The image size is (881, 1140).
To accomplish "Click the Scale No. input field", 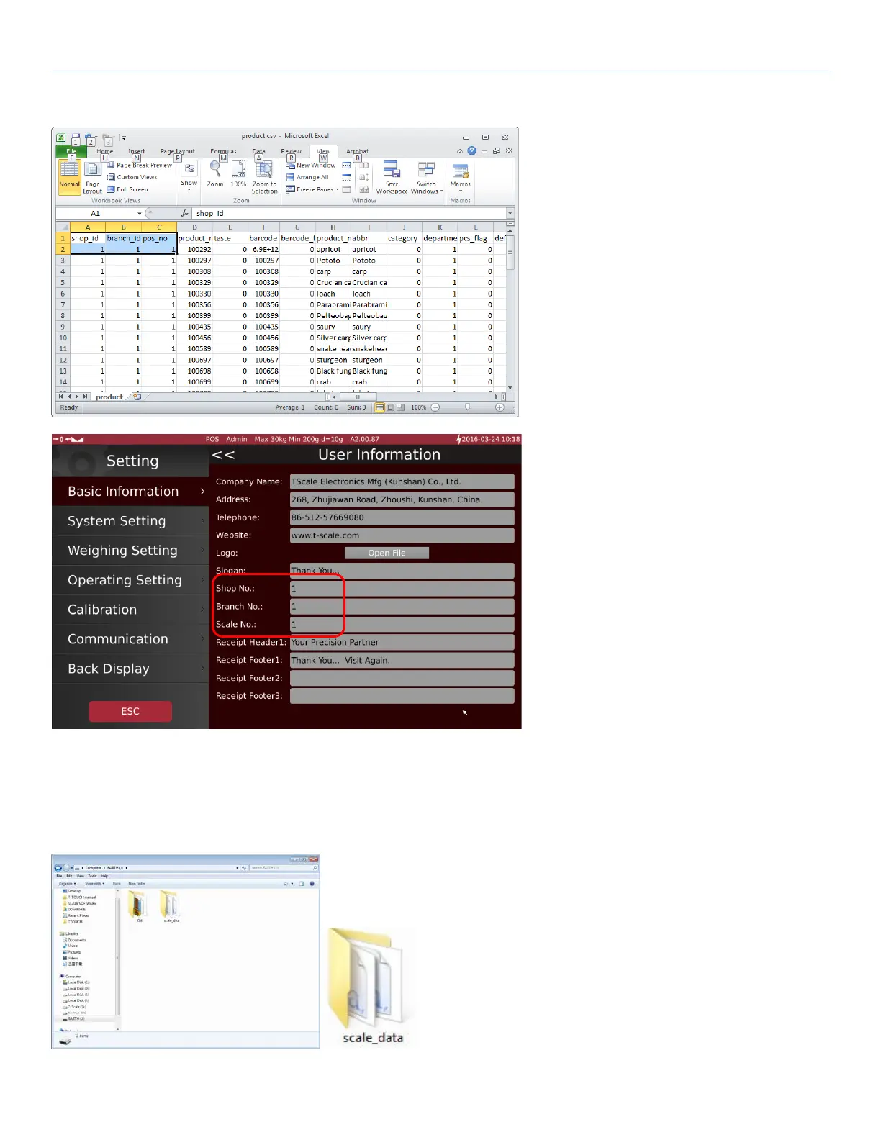I will tap(402, 625).
